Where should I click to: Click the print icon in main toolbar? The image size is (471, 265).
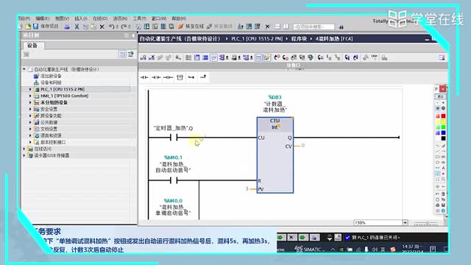tap(67, 26)
